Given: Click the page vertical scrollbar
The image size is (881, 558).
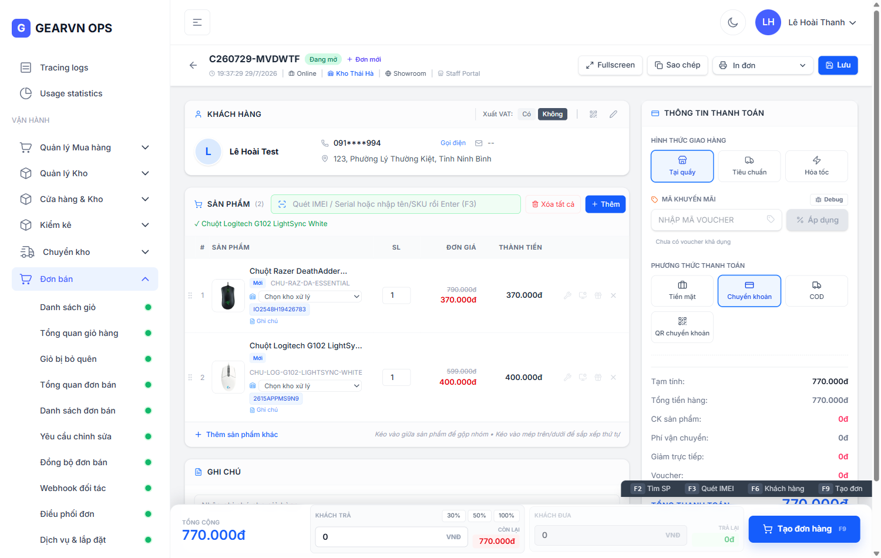Looking at the screenshot, I should pos(876,235).
